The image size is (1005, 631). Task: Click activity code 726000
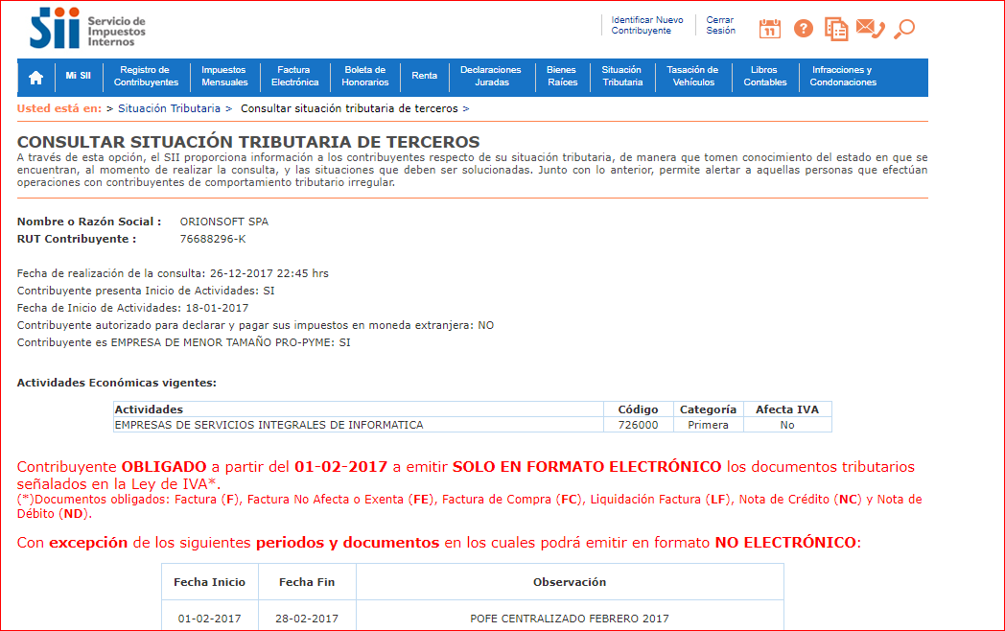[638, 425]
